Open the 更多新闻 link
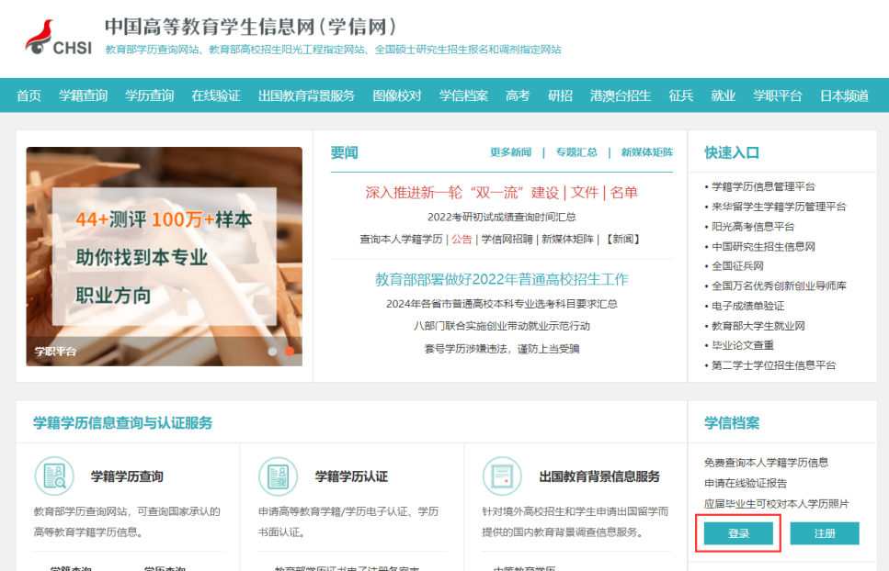Image resolution: width=889 pixels, height=571 pixels. click(x=511, y=152)
